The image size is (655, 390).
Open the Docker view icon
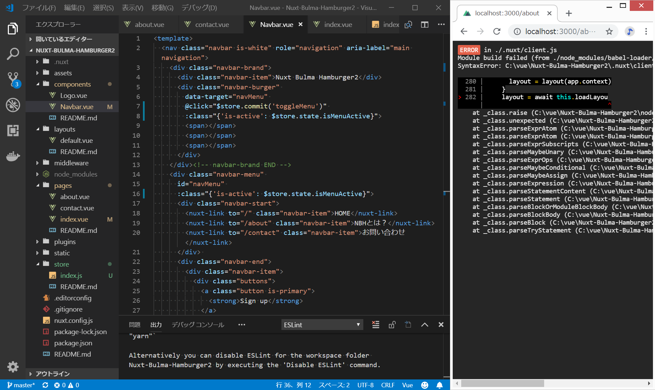[x=13, y=156]
